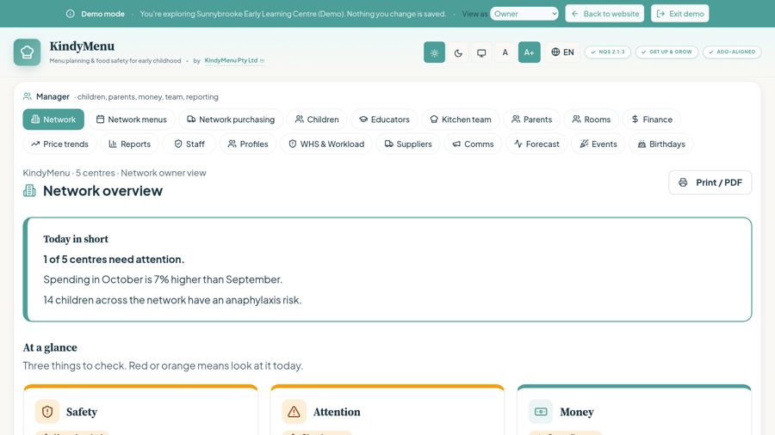Image resolution: width=775 pixels, height=435 pixels.
Task: Click the Money banknote icon
Action: click(x=541, y=412)
